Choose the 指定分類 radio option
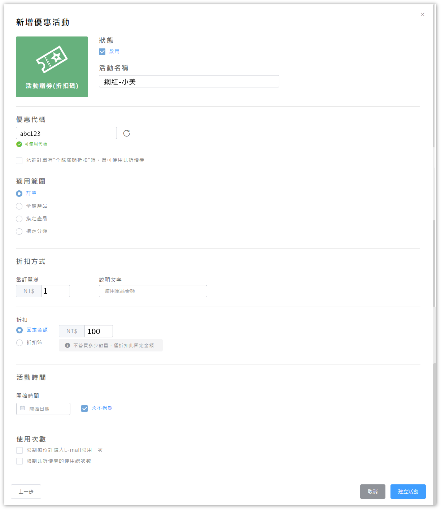 coord(19,232)
